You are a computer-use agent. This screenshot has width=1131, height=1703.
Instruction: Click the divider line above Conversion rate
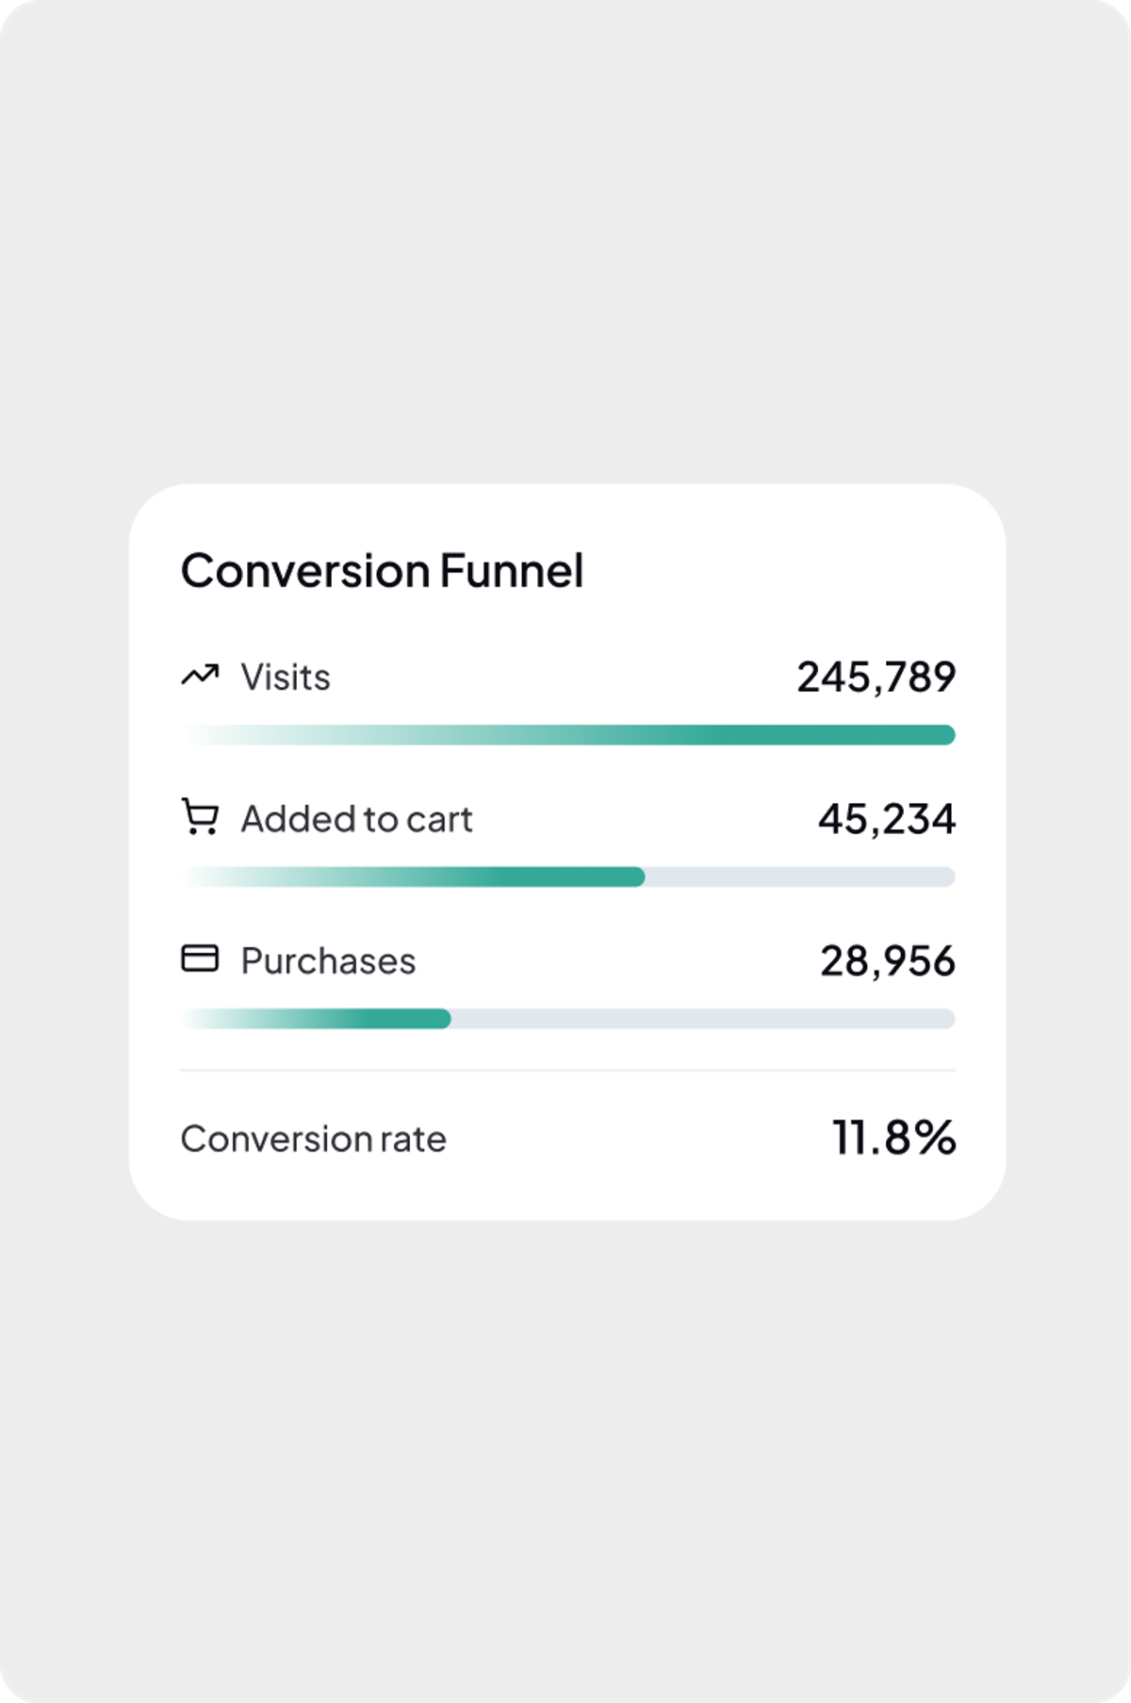(x=568, y=1071)
